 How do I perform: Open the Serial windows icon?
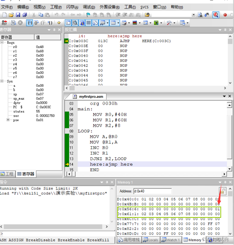(124, 23)
